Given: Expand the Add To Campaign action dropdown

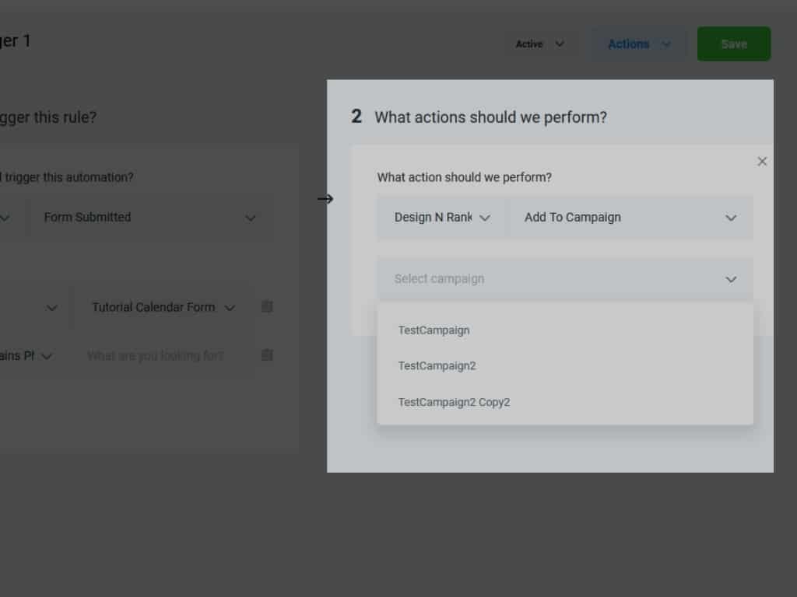Looking at the screenshot, I should coord(630,218).
